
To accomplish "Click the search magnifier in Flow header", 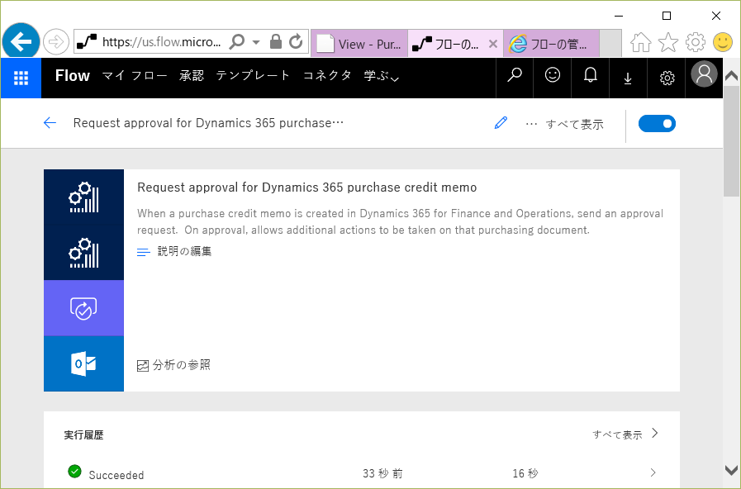I will point(515,76).
